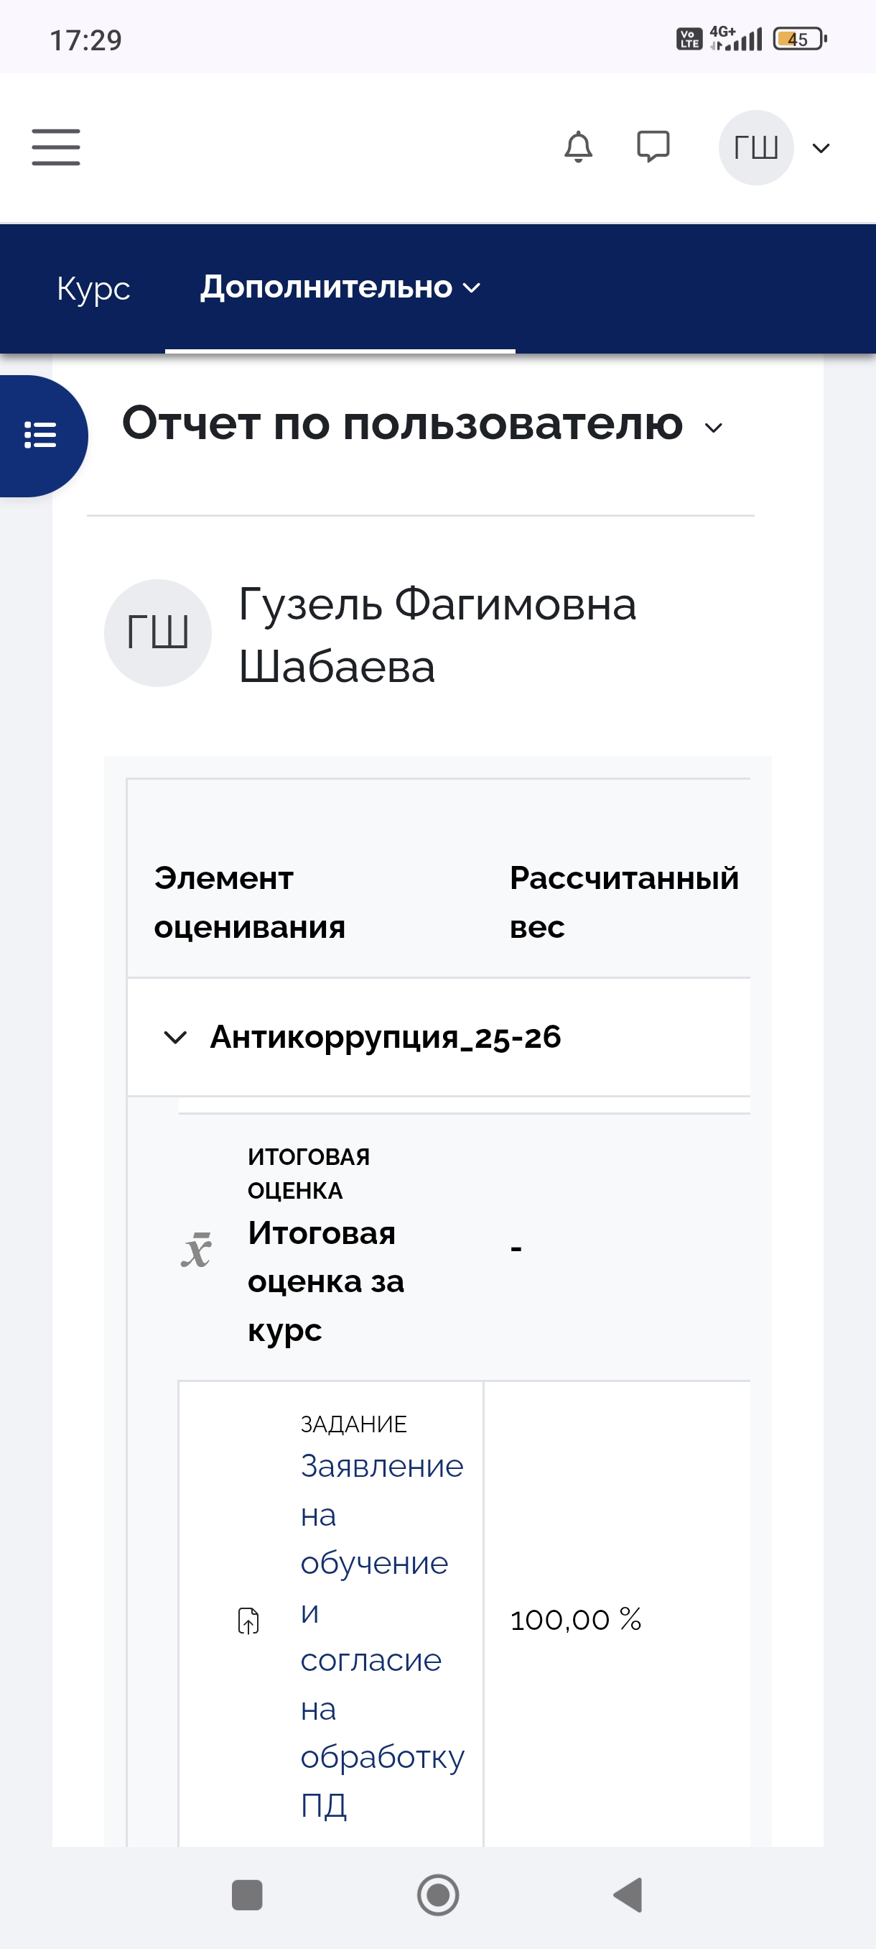Image resolution: width=876 pixels, height=1949 pixels.
Task: Tap the assignment file icon
Action: point(248,1621)
